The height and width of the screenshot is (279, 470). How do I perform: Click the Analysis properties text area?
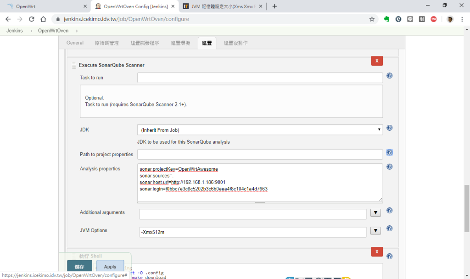260,182
